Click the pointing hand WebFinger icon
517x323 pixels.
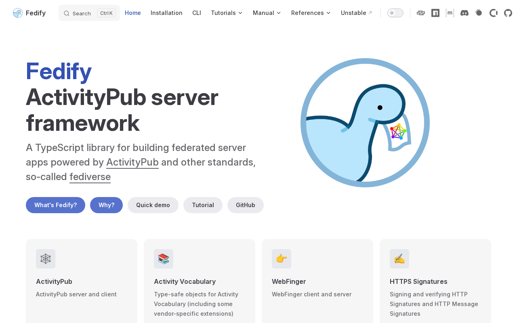pyautogui.click(x=282, y=259)
